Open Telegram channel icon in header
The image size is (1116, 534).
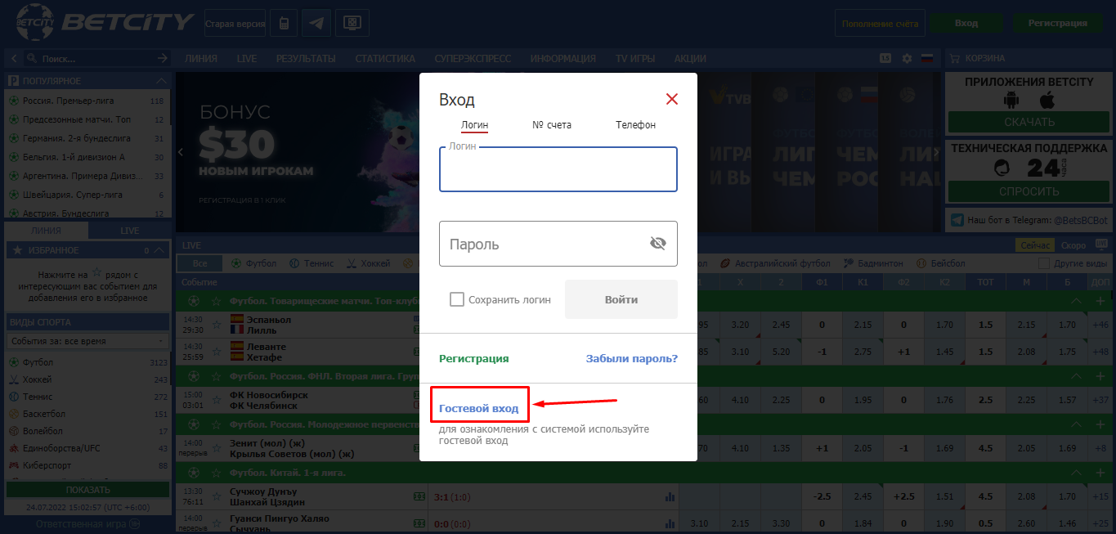(316, 23)
